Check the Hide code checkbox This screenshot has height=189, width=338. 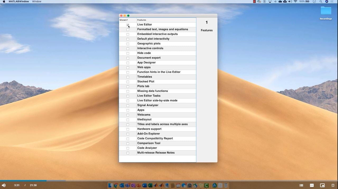point(128,53)
